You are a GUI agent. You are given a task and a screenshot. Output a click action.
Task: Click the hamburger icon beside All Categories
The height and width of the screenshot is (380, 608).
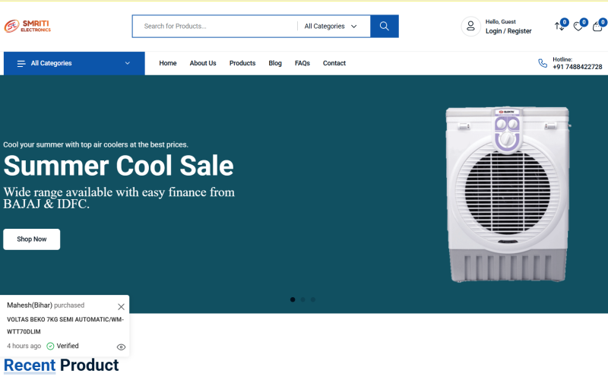tap(21, 64)
